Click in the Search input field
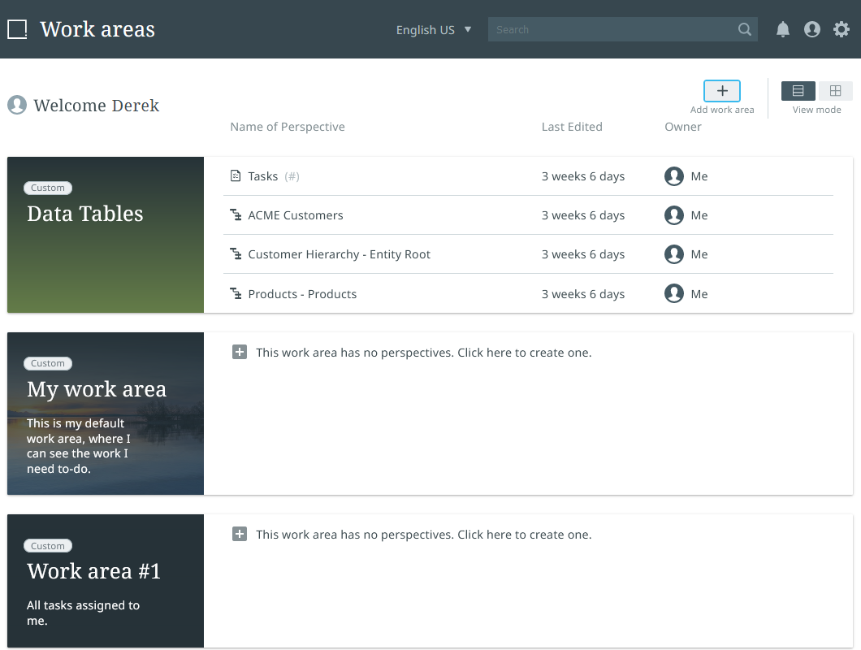This screenshot has width=861, height=650. coord(609,29)
